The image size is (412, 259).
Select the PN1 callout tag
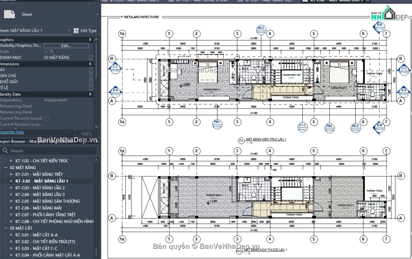(217, 124)
